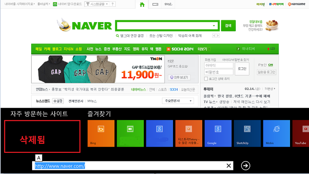Click trending keyword 웃는 신발 디자인
This screenshot has height=174, width=309.
[161, 36]
